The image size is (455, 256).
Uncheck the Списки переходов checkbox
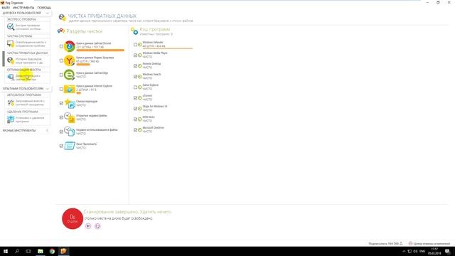point(61,103)
